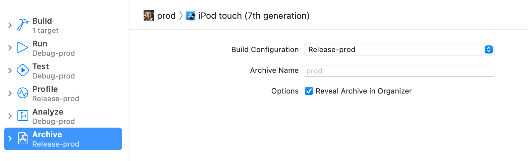The image size is (528, 161).
Task: Click the iPod touch simulator icon
Action: point(191,15)
